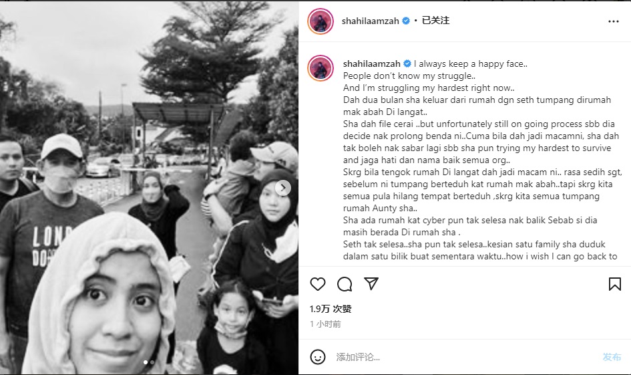Viewport: 631px width, 375px height.
Task: Like the post with heart icon
Action: pos(318,284)
